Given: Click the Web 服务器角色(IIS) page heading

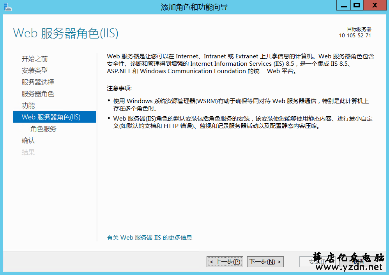Looking at the screenshot, I should click(66, 33).
